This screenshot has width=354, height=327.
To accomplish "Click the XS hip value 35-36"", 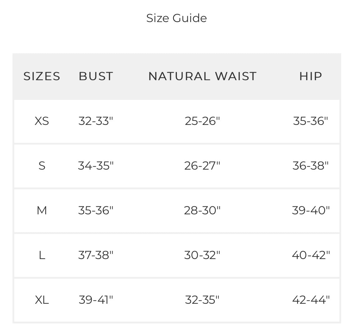I will tap(311, 121).
